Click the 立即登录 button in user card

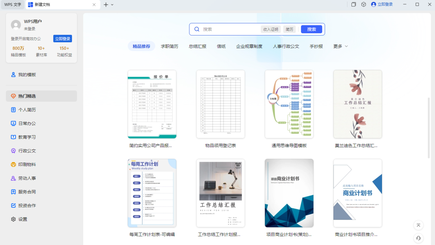click(x=63, y=39)
